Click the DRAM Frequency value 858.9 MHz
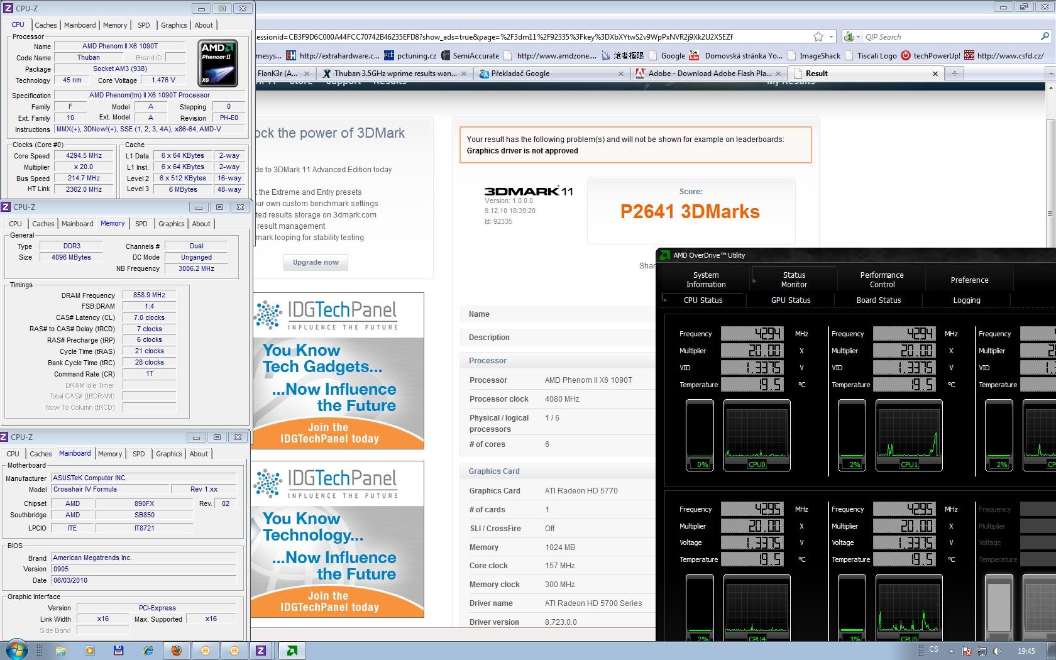 (149, 295)
